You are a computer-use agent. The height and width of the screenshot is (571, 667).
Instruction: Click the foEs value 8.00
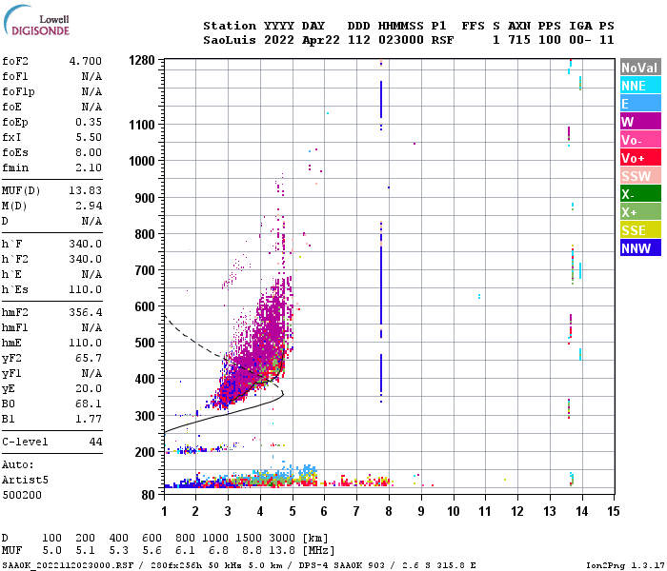coord(89,152)
